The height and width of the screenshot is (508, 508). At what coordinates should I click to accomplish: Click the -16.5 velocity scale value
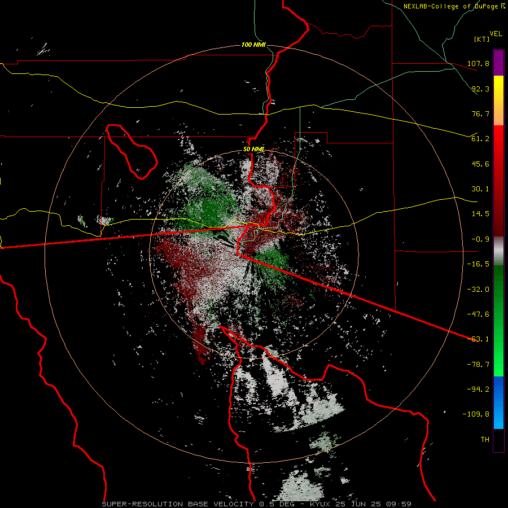[x=478, y=264]
